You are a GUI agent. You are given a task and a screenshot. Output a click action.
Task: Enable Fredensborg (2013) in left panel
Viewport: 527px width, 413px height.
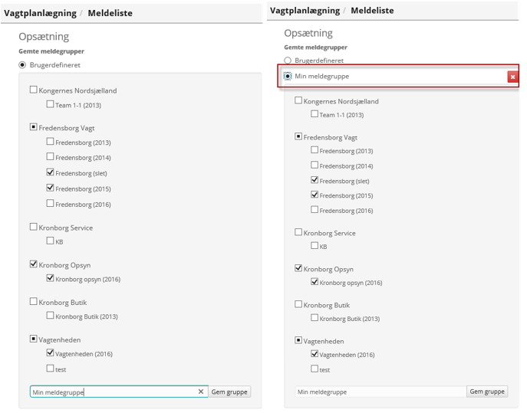point(50,142)
